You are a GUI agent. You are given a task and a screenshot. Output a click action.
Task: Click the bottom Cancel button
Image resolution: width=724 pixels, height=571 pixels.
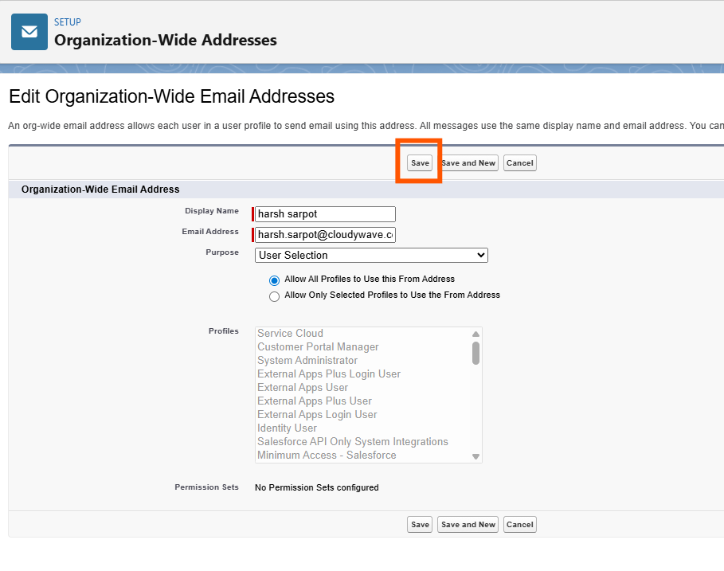point(519,525)
